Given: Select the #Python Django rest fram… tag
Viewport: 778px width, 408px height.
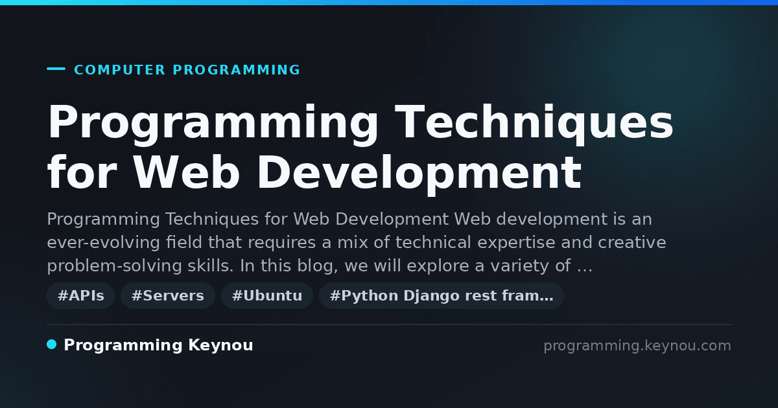Looking at the screenshot, I should point(442,296).
